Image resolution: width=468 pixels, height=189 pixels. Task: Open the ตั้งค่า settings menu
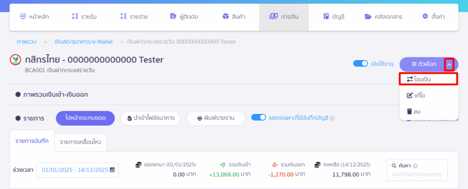[433, 17]
